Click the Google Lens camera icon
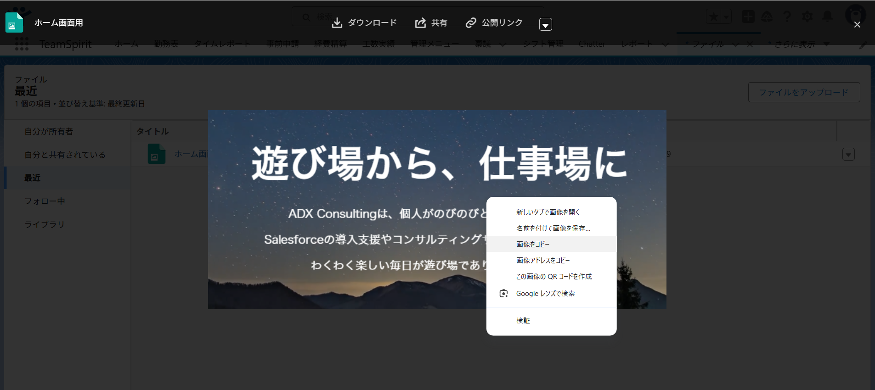 pos(503,294)
